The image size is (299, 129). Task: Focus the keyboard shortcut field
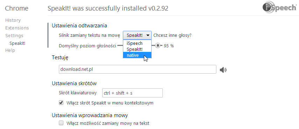point(132,93)
